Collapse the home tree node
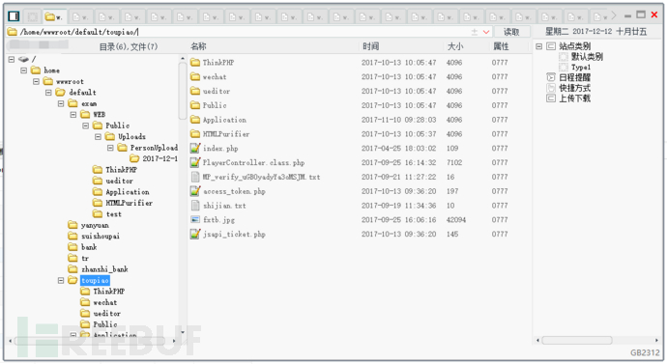Screen dimensions: 667x364 coord(24,70)
